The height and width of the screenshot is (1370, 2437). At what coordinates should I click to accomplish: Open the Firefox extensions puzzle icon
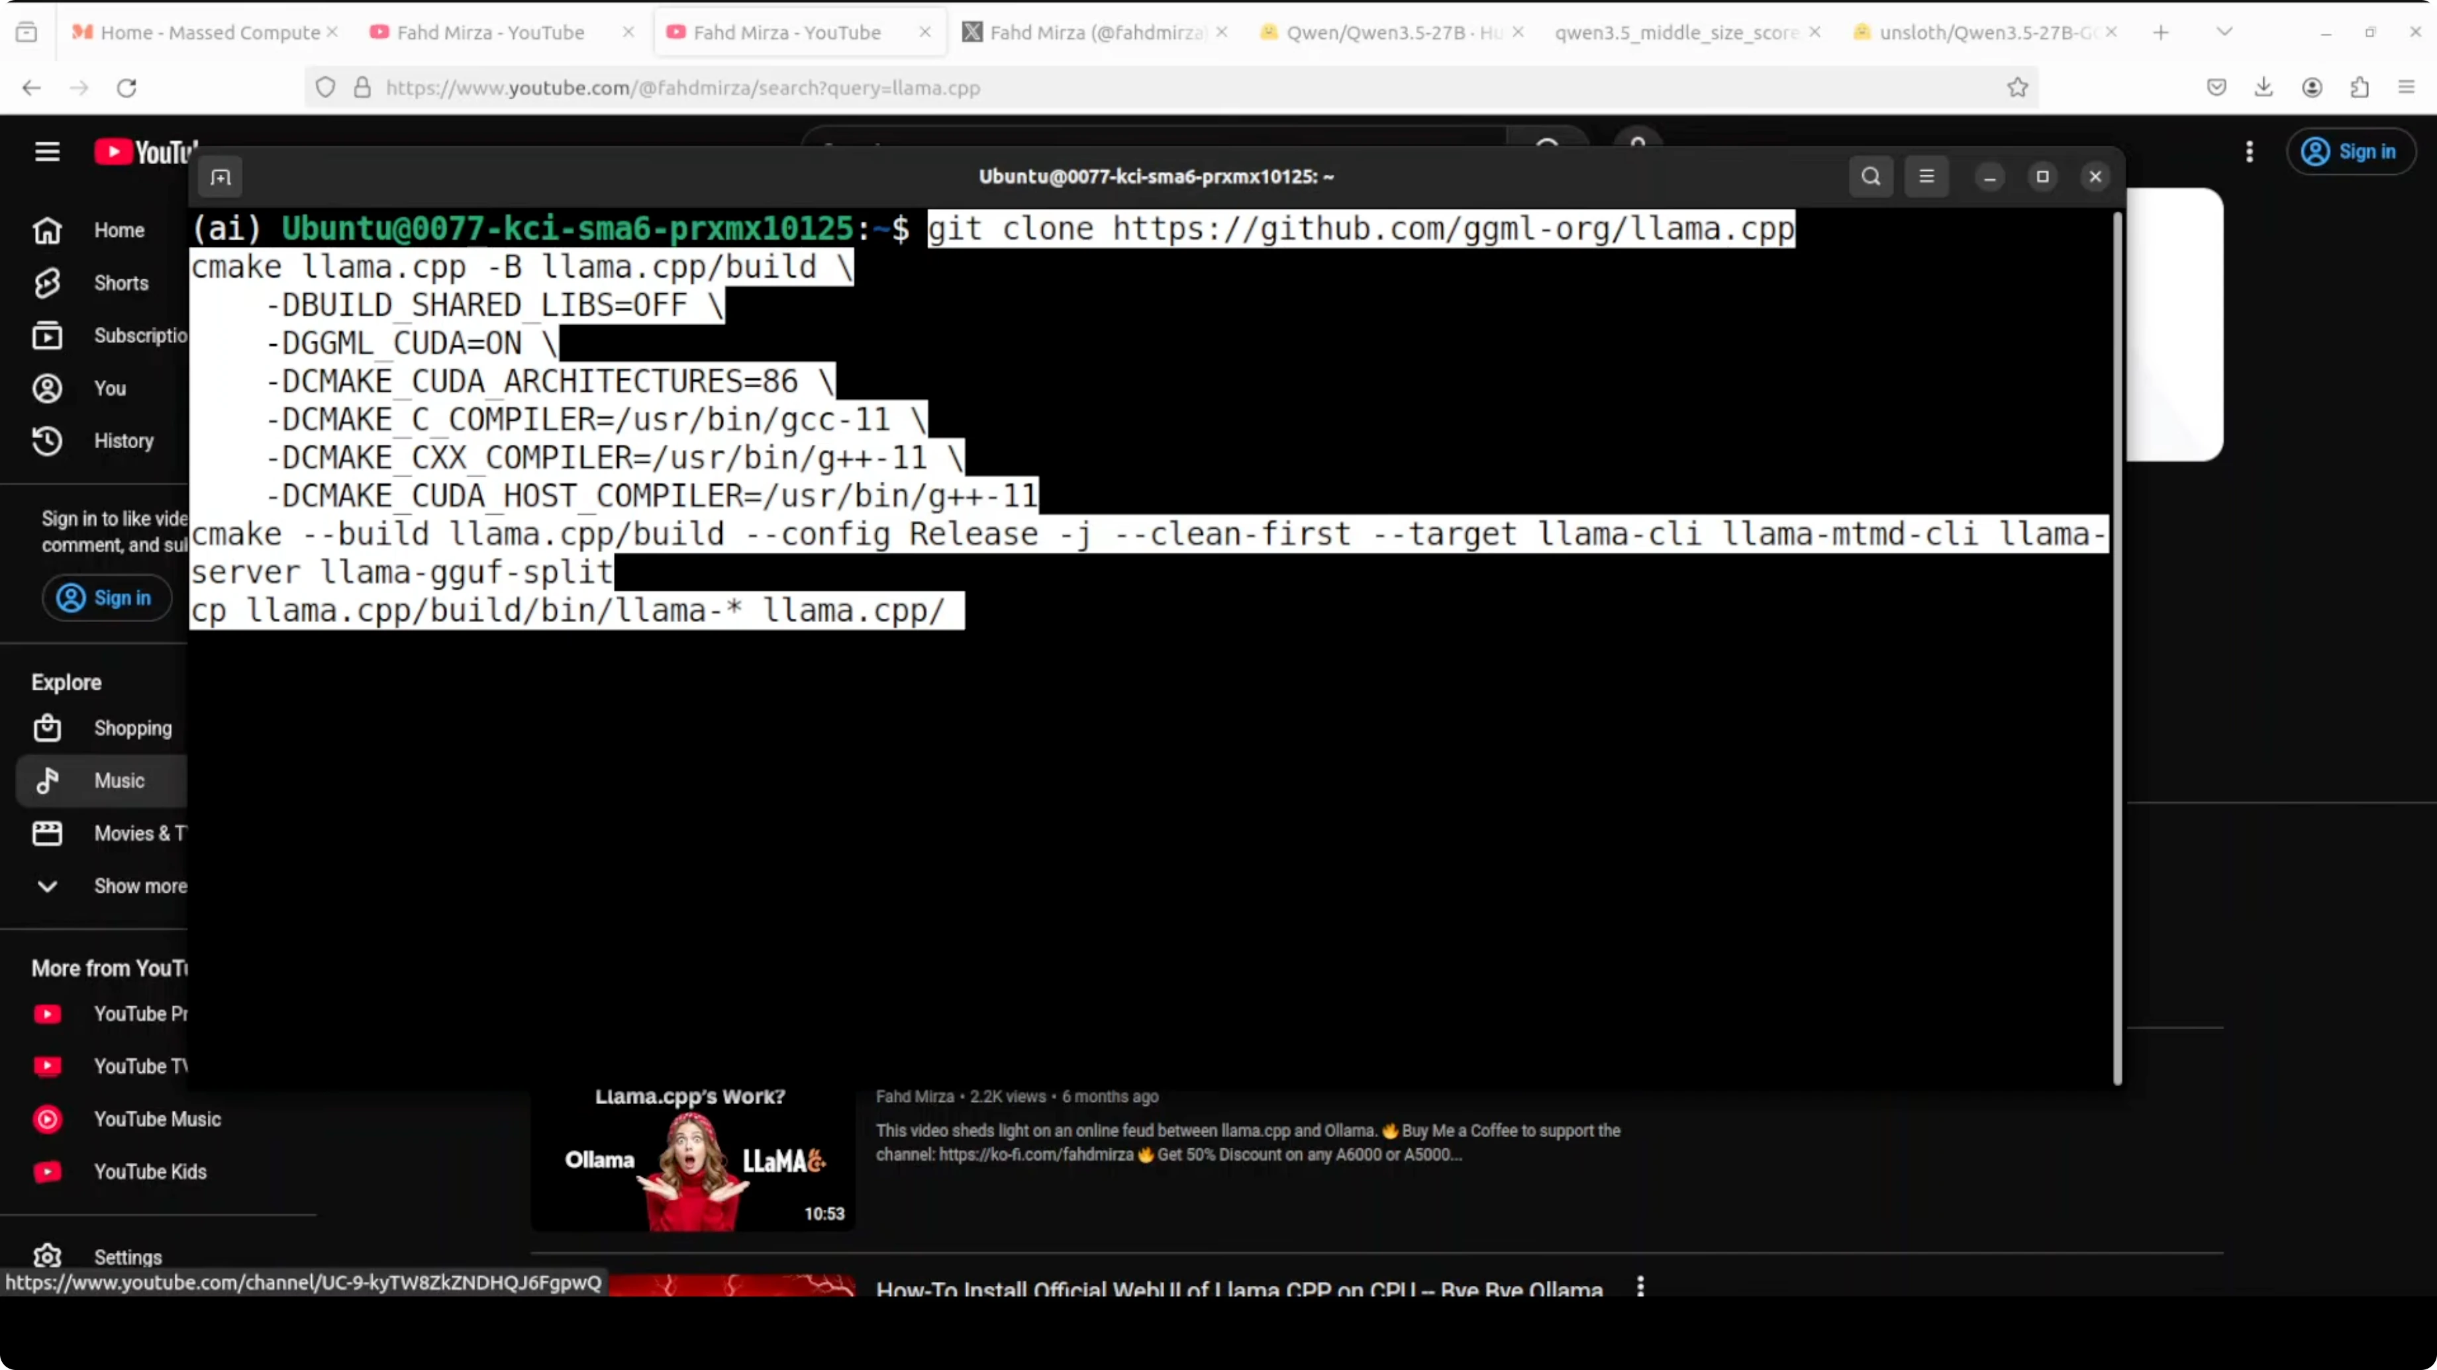(2360, 88)
